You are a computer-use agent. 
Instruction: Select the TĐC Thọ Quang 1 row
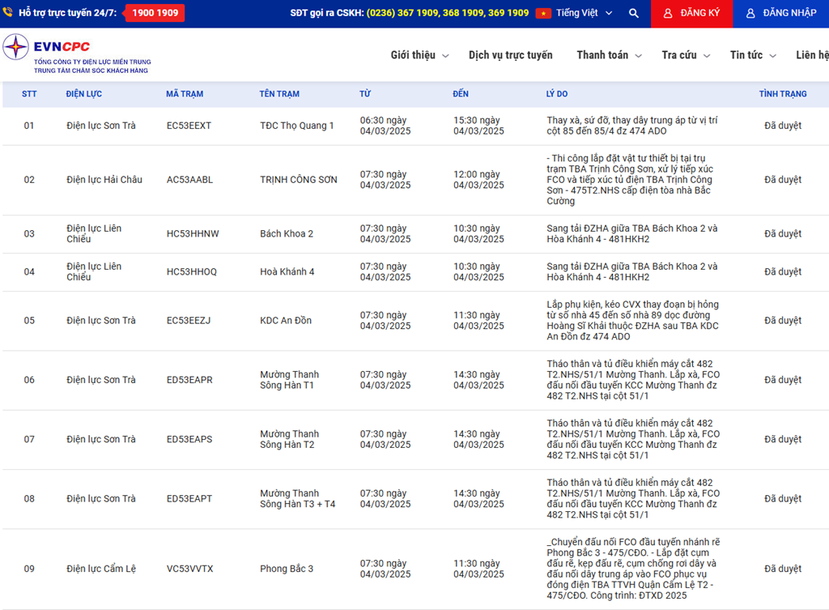pos(296,126)
